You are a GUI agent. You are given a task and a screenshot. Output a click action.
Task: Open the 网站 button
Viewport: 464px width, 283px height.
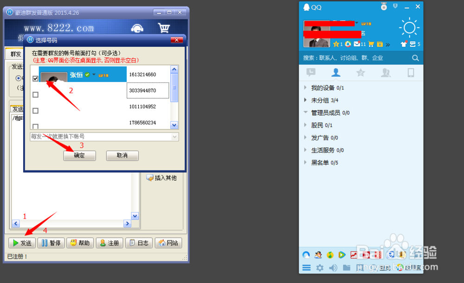click(x=168, y=243)
